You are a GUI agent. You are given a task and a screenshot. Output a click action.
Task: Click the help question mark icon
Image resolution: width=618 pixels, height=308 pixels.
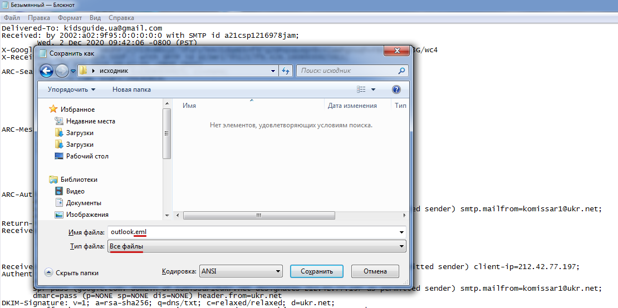coord(396,90)
